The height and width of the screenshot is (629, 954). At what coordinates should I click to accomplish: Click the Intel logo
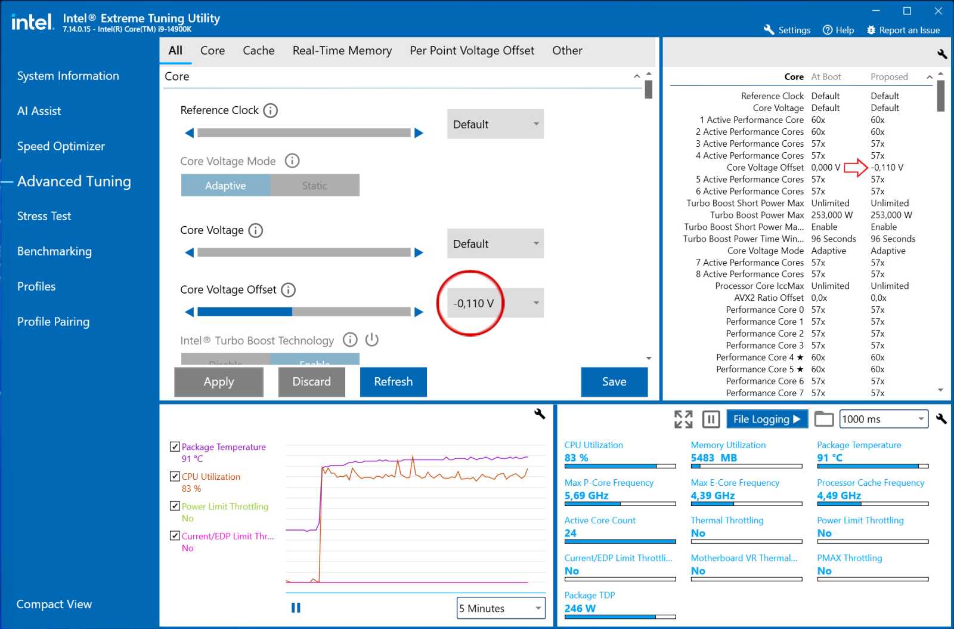[x=32, y=22]
